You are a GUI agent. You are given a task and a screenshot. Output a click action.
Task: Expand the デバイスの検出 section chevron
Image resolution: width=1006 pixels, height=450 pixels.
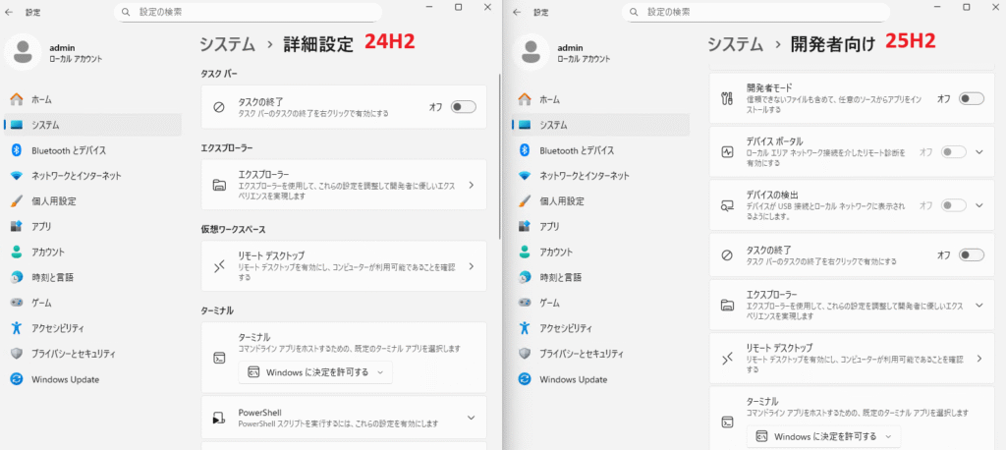[x=978, y=205]
